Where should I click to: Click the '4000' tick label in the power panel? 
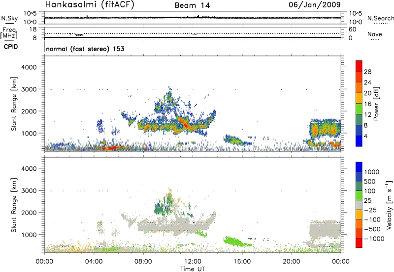29,67
